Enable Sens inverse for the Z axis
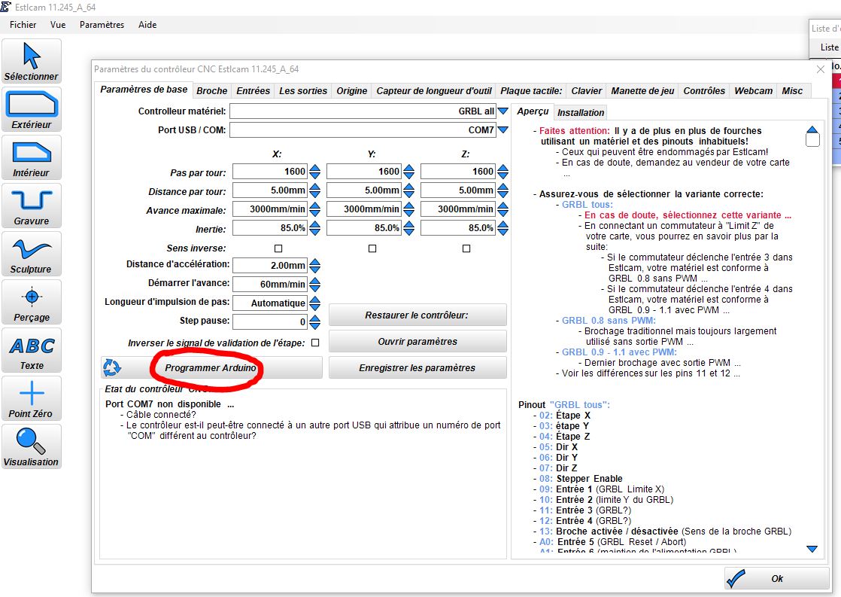The image size is (841, 597). pyautogui.click(x=466, y=248)
